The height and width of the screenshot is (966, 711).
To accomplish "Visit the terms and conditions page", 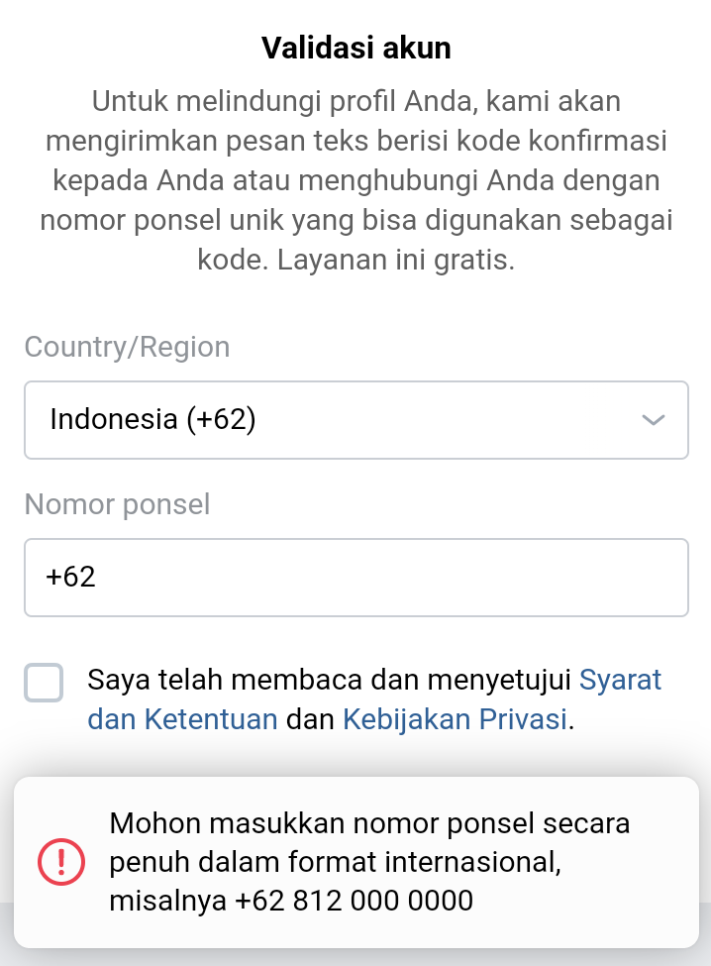I will point(622,680).
